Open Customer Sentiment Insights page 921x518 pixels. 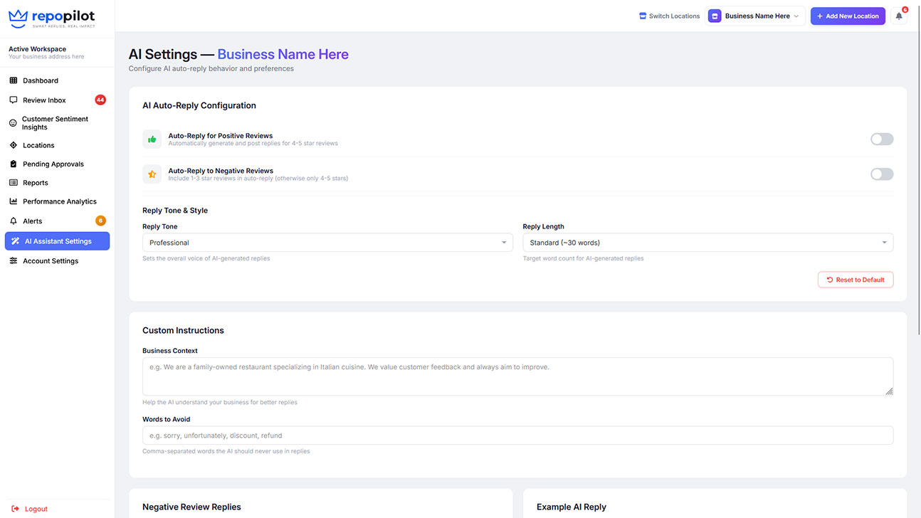click(x=57, y=123)
